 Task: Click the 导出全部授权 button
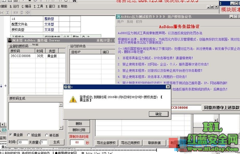pyautogui.click(x=106, y=143)
